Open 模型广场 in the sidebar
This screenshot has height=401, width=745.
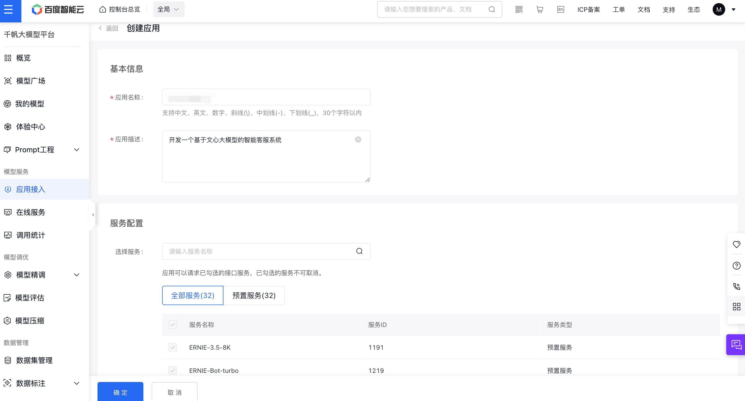pyautogui.click(x=30, y=81)
